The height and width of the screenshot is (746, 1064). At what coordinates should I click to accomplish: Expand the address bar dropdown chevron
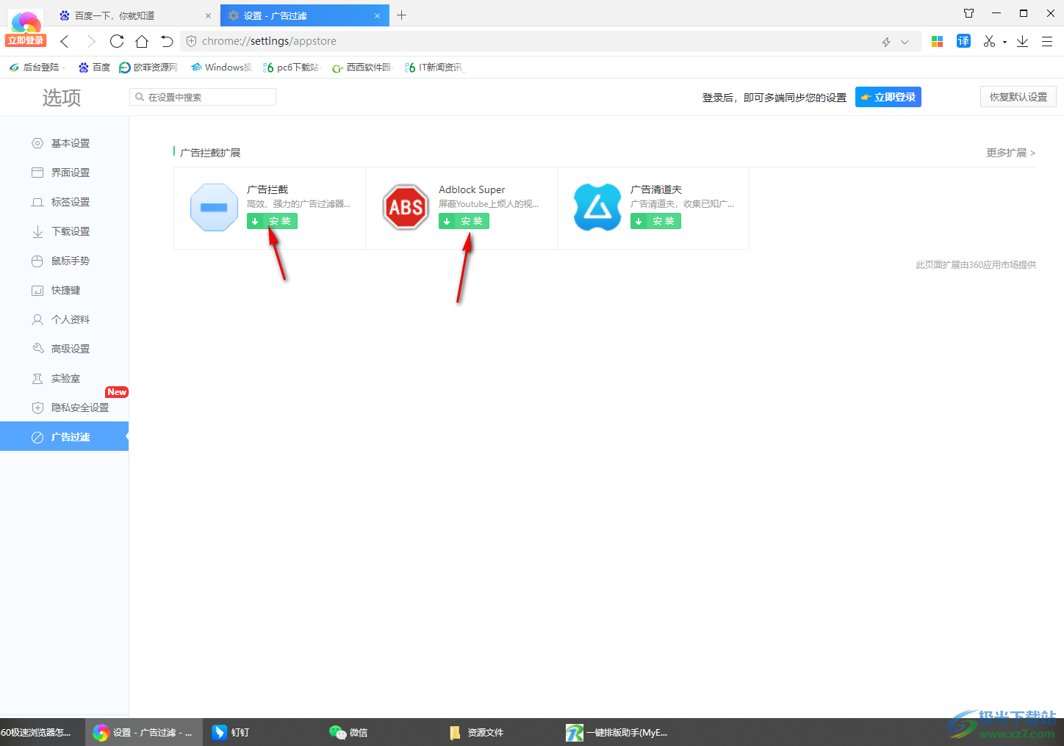905,42
